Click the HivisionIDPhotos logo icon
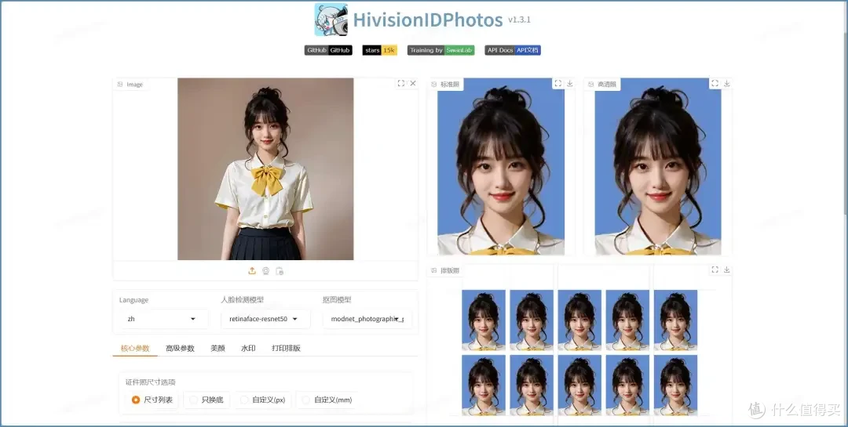This screenshot has width=848, height=427. coord(331,20)
